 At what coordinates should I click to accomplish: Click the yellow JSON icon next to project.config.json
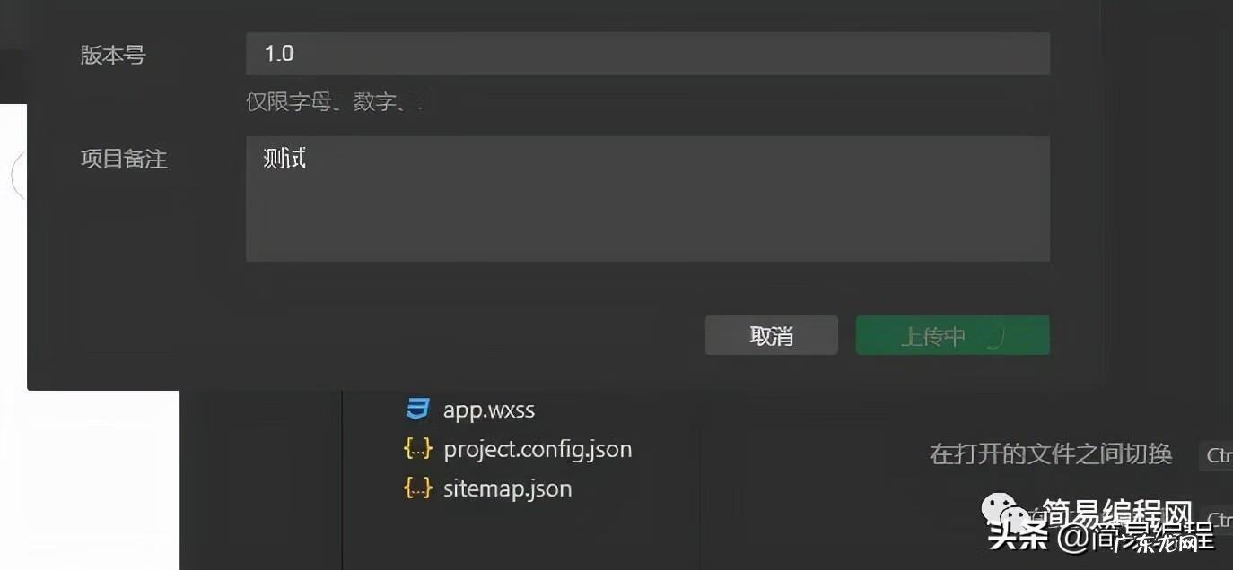(x=417, y=449)
